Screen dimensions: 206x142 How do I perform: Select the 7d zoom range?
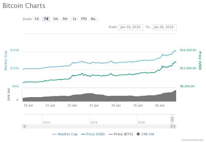(x=46, y=19)
